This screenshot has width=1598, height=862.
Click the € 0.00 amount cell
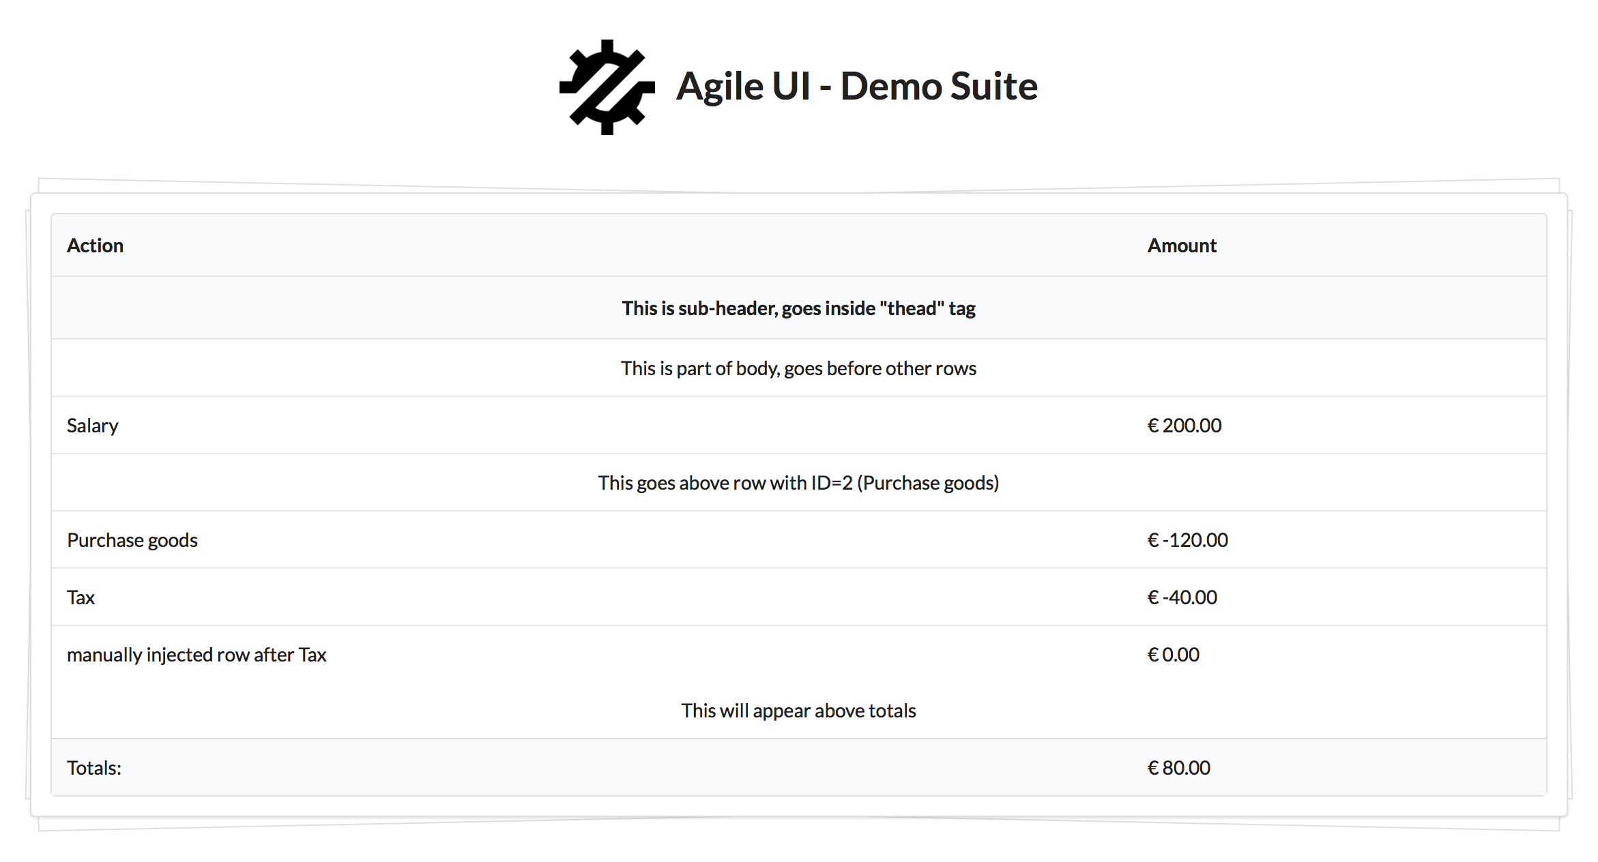coord(1173,655)
